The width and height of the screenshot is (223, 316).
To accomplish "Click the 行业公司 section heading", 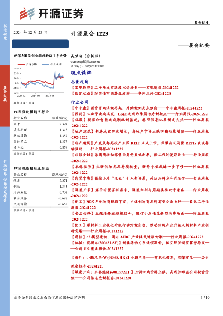I will [79, 102].
